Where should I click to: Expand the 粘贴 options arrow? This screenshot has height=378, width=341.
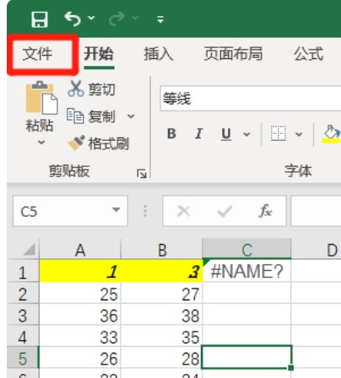click(x=41, y=142)
